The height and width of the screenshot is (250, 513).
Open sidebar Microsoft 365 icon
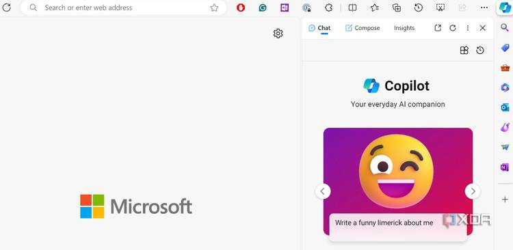[505, 87]
